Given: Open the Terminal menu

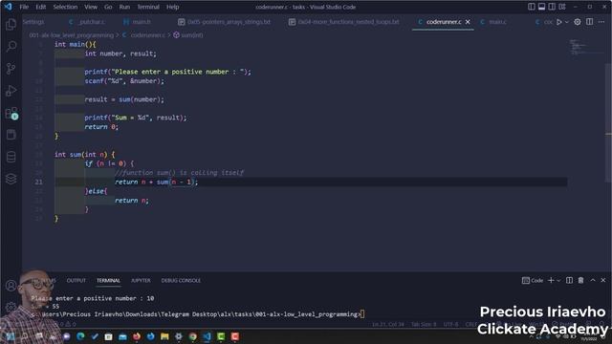Looking at the screenshot, I should tap(148, 7).
